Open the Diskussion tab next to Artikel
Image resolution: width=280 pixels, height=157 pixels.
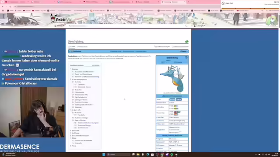click(x=82, y=47)
